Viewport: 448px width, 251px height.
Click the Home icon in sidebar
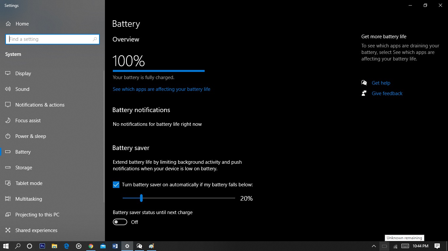8,24
